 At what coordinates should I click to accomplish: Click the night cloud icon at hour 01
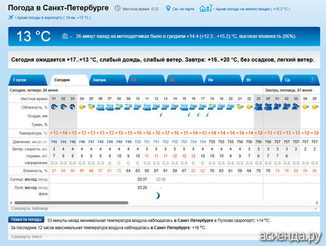coord(54,107)
